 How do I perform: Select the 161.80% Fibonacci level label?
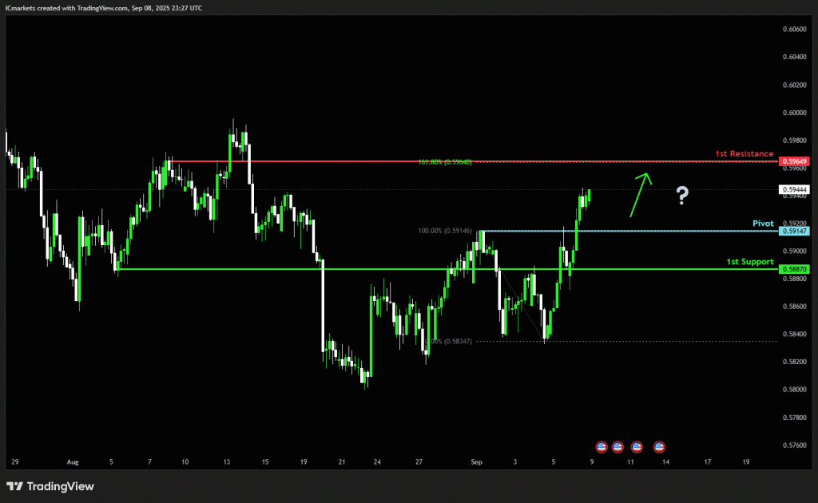coord(445,162)
